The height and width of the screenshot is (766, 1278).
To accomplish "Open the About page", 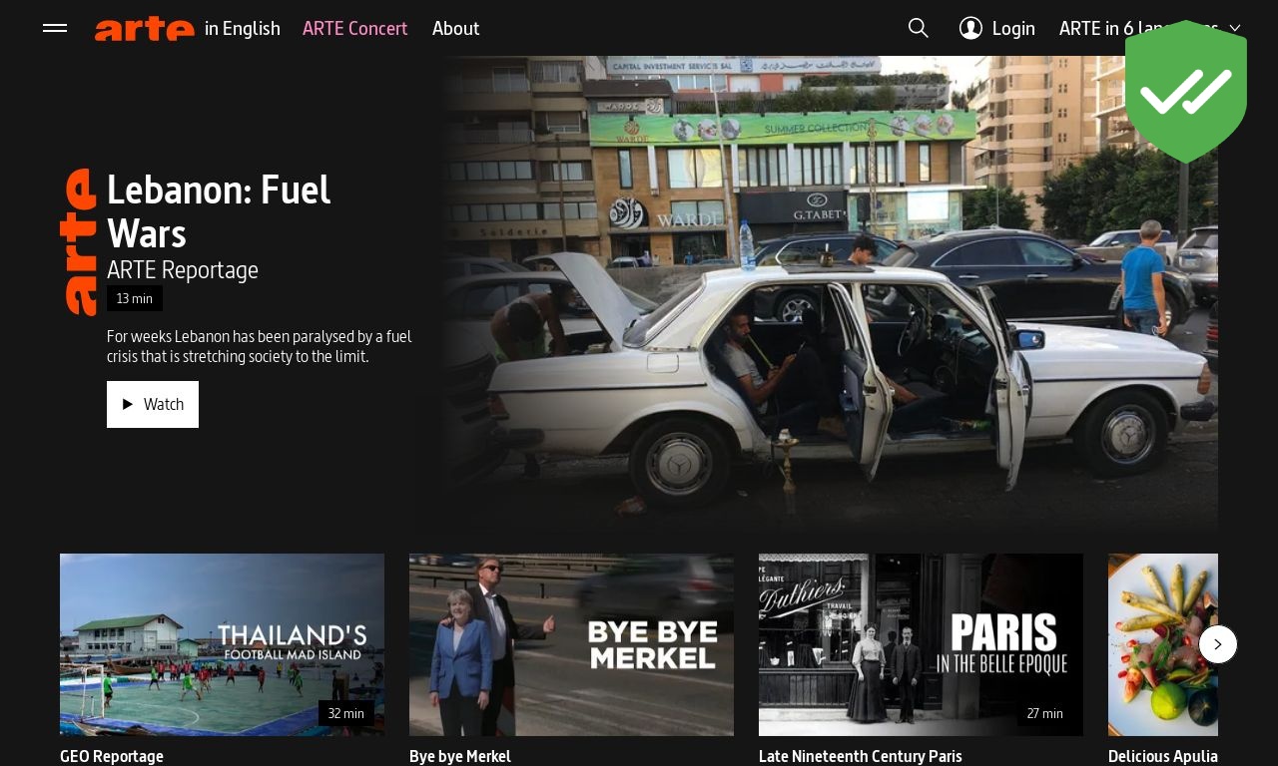I will coord(456,28).
